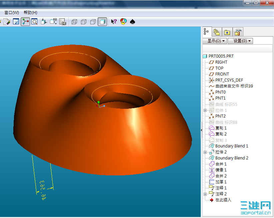
Task: Select the Connections hammer navigator tab
Action: tap(238, 32)
